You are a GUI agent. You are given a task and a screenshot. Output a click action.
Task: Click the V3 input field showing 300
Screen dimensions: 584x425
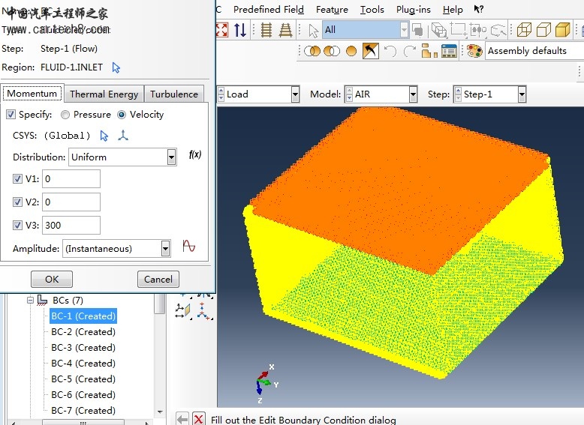[71, 226]
